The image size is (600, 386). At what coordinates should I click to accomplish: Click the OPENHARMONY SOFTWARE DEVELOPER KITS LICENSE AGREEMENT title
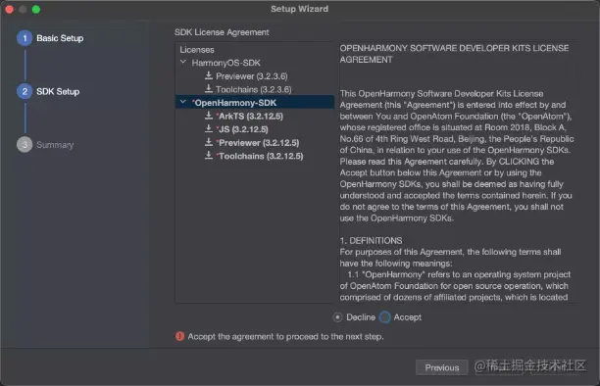454,54
